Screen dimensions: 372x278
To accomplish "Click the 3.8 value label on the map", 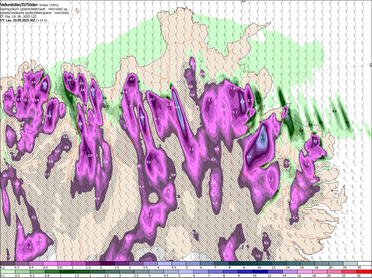I will [49, 116].
